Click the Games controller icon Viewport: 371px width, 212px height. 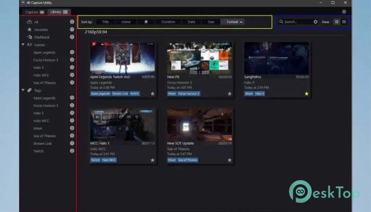pyautogui.click(x=30, y=45)
